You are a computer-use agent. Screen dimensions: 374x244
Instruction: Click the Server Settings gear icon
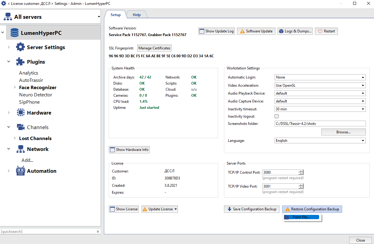[20, 47]
